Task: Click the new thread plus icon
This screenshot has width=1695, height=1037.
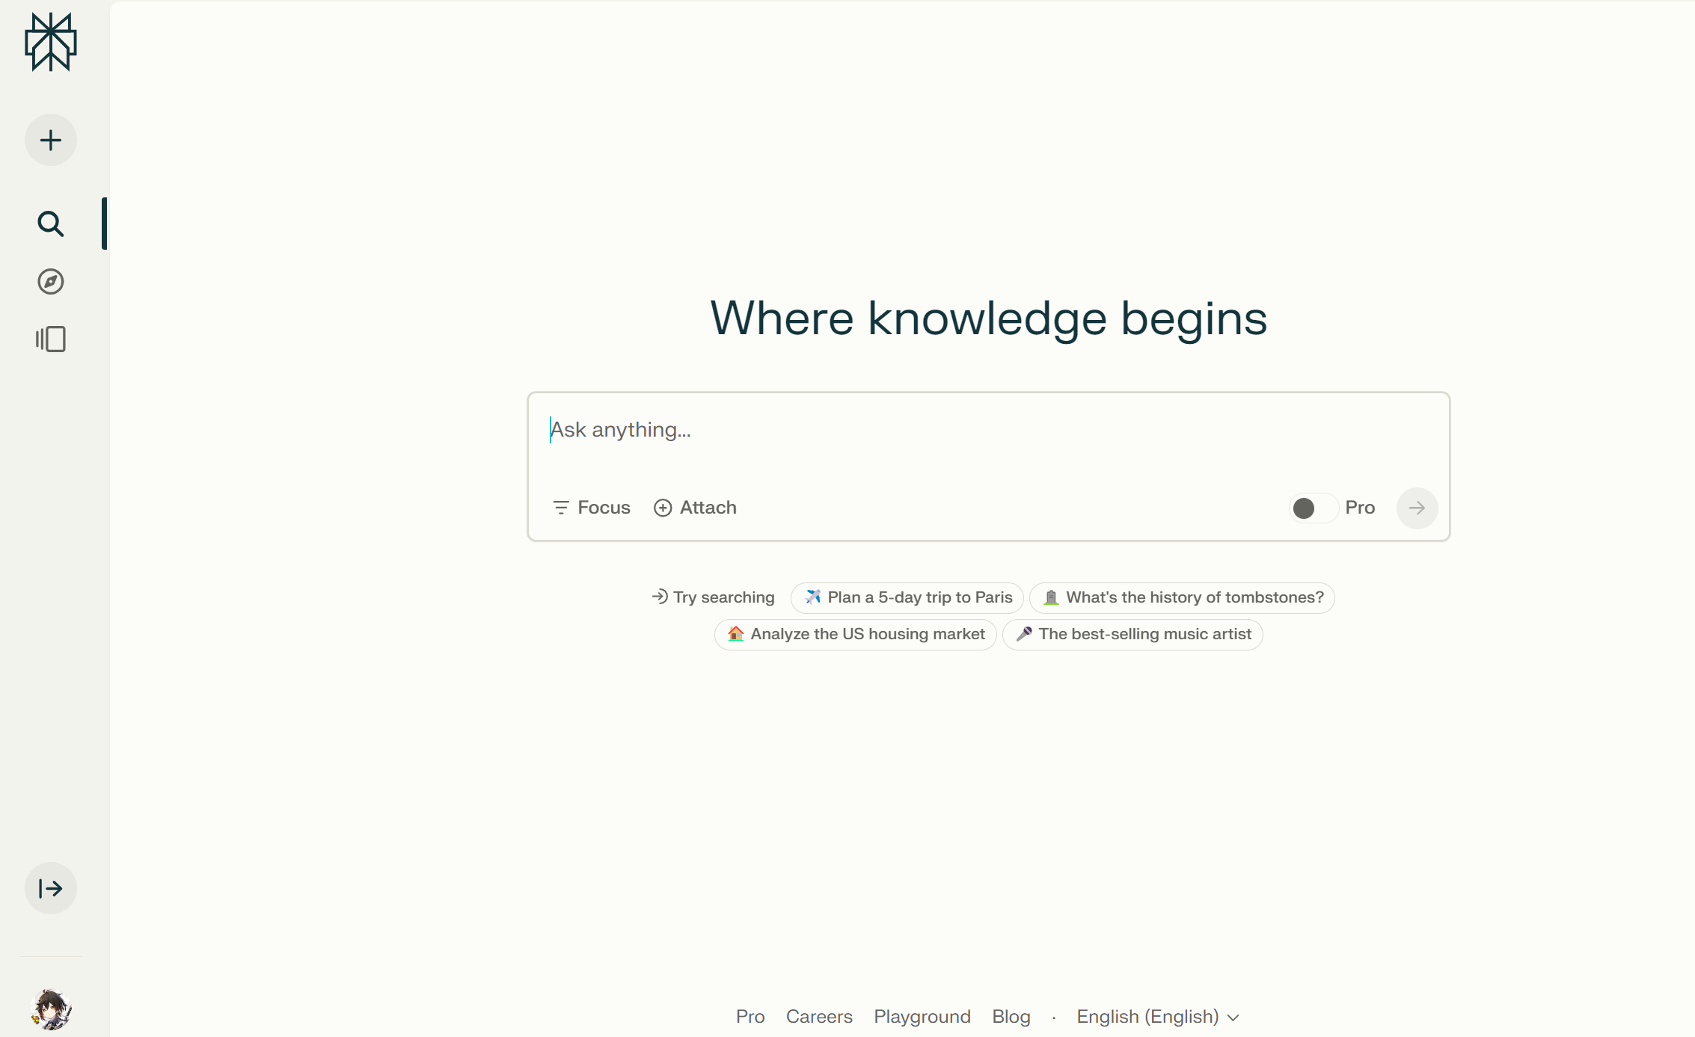Action: coord(51,141)
